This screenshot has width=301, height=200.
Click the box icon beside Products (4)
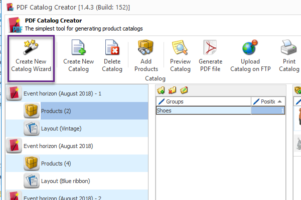pos(32,163)
